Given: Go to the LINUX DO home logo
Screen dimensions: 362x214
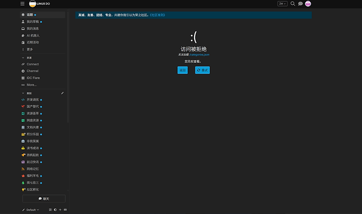Looking at the screenshot, I should (39, 4).
